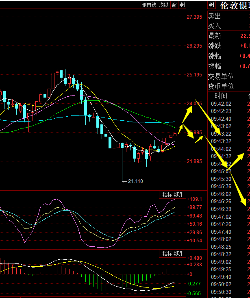The width and height of the screenshot is (250, 298).
Task: Click the 21.110 low price marker
Action: [x=135, y=181]
